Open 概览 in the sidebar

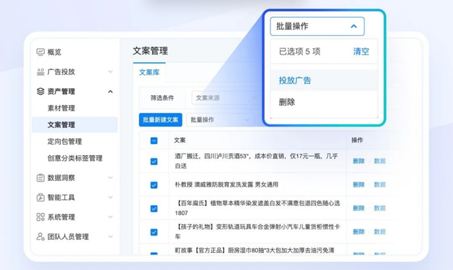54,52
